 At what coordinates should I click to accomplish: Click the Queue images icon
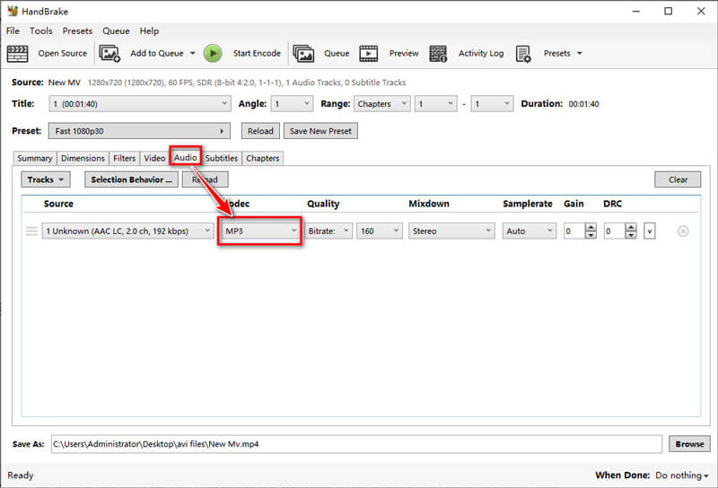pos(303,54)
